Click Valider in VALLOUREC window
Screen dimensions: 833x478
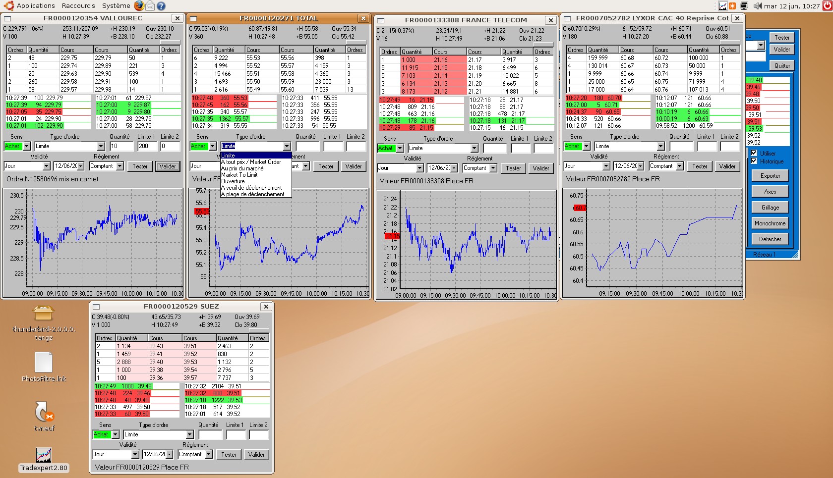168,166
